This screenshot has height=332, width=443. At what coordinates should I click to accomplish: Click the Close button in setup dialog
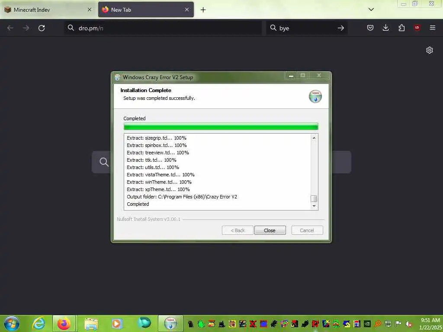click(270, 230)
